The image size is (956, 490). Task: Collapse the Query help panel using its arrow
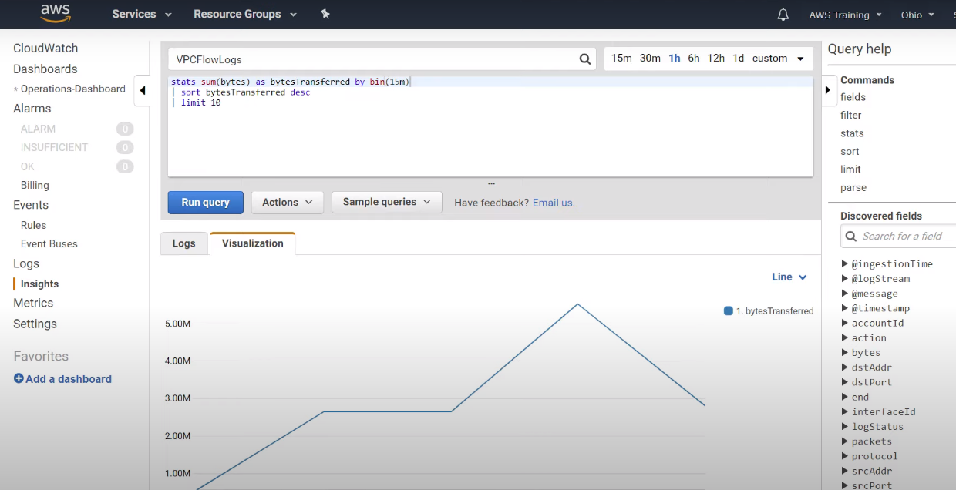827,89
